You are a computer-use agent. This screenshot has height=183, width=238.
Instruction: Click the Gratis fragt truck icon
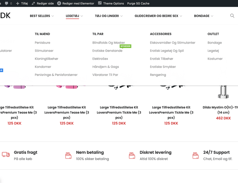pos(6,155)
